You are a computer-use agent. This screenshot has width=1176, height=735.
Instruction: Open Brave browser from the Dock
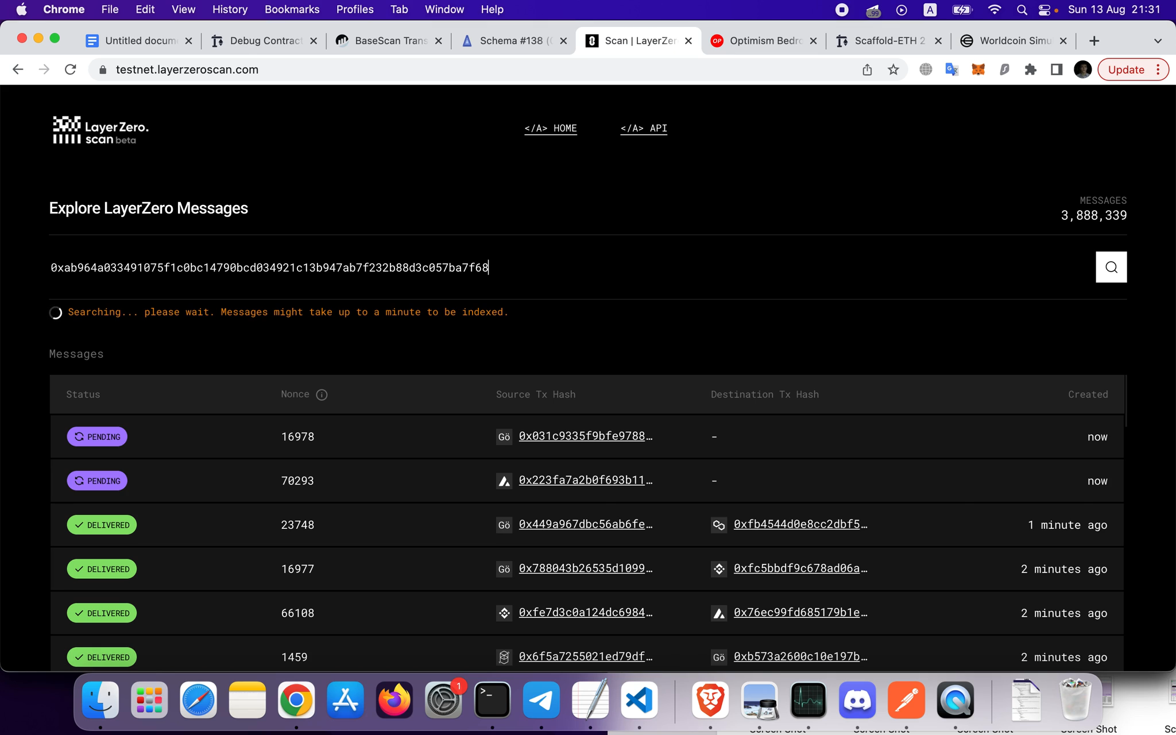(x=710, y=700)
